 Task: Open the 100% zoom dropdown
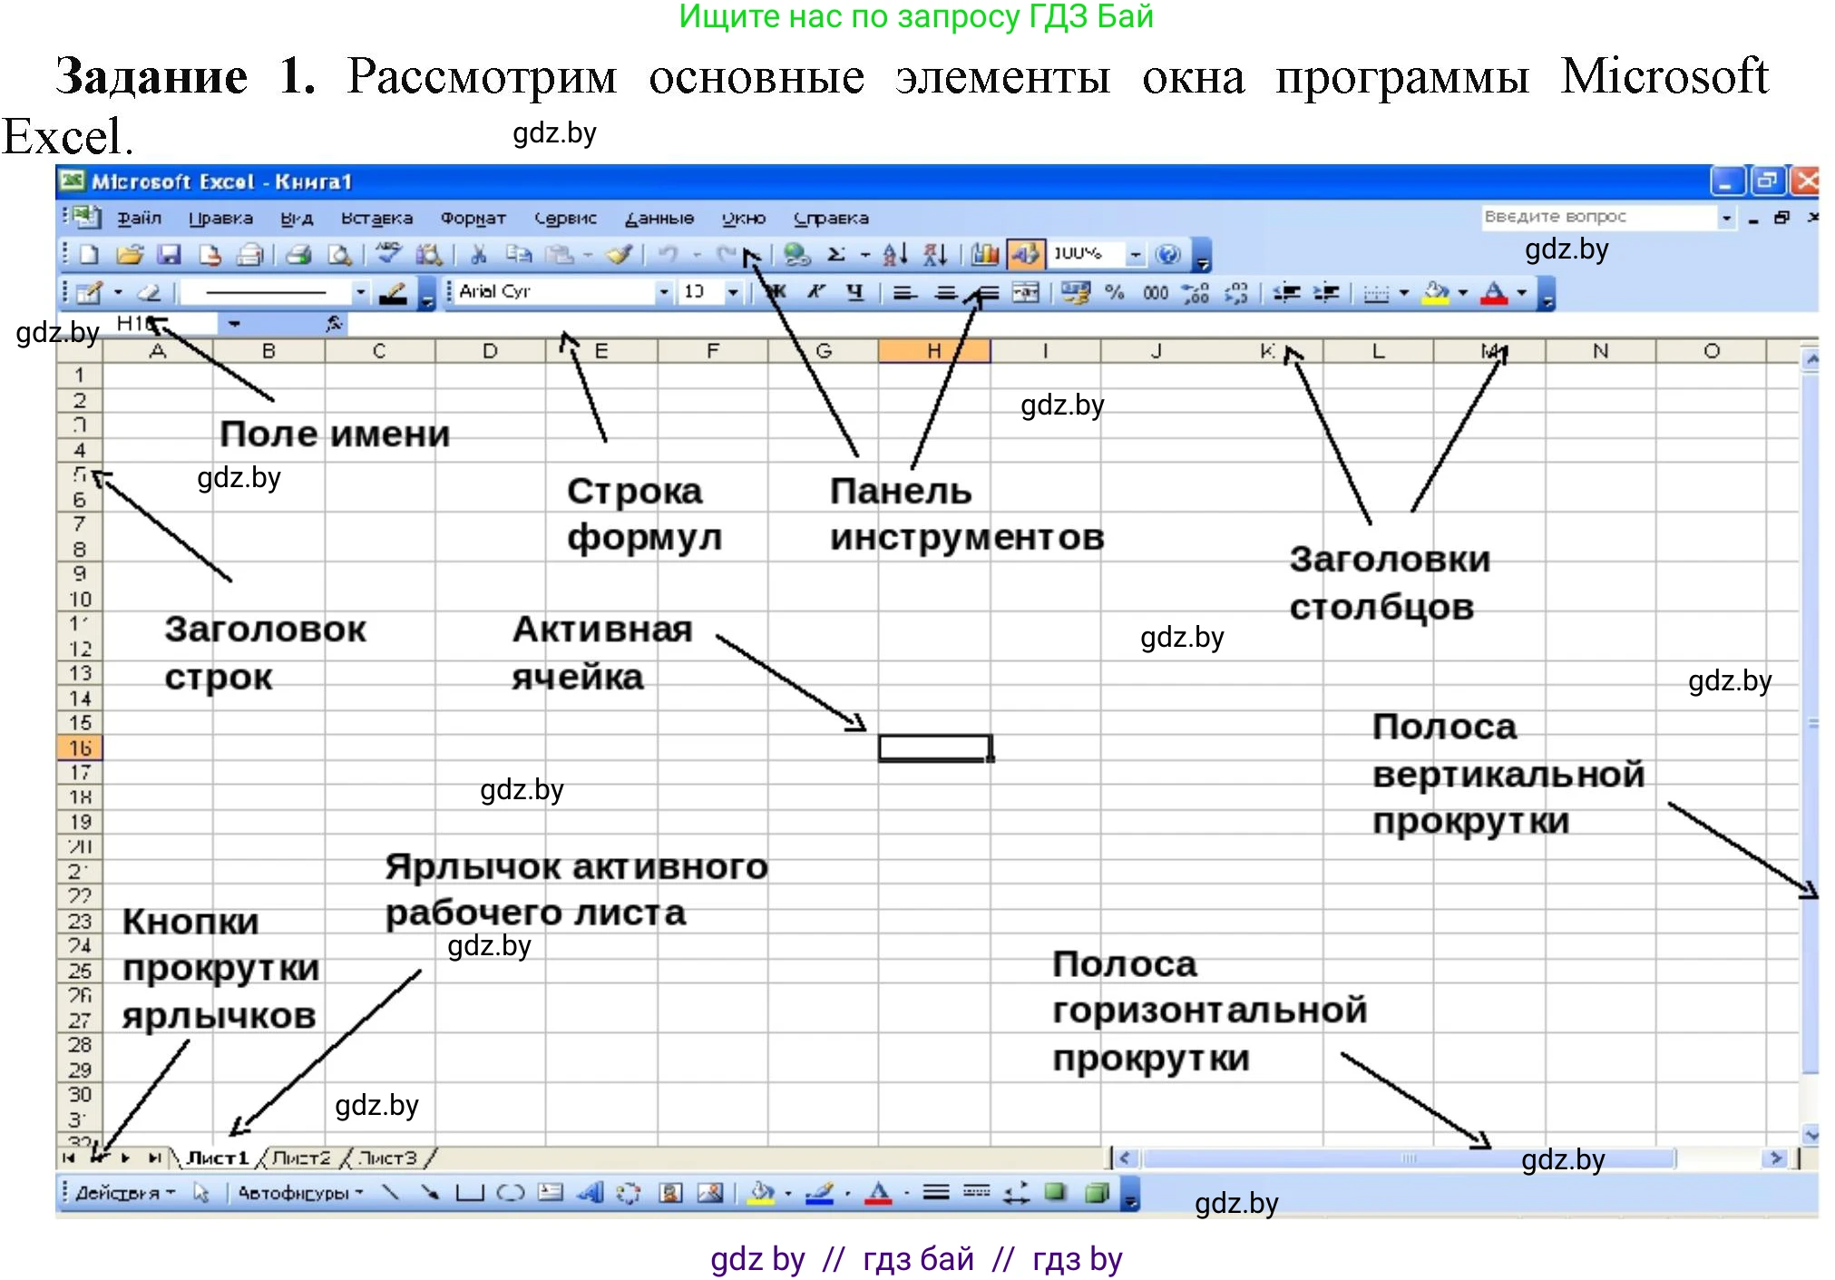coord(1136,255)
